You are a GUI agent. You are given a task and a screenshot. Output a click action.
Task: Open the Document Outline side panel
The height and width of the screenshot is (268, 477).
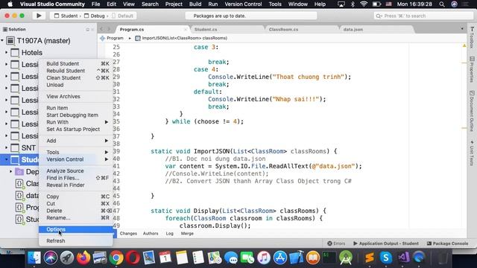click(x=472, y=111)
